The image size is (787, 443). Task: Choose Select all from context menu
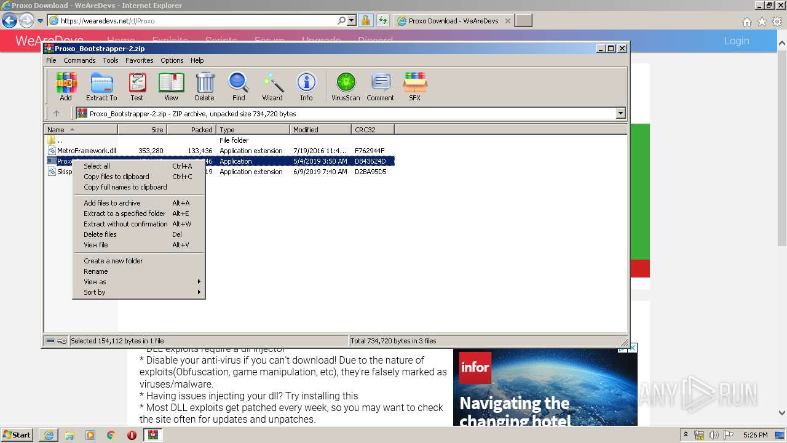pos(139,166)
